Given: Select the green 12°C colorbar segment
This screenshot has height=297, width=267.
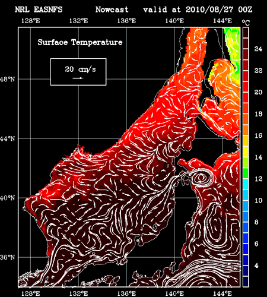Looking at the screenshot, I should 246,173.
